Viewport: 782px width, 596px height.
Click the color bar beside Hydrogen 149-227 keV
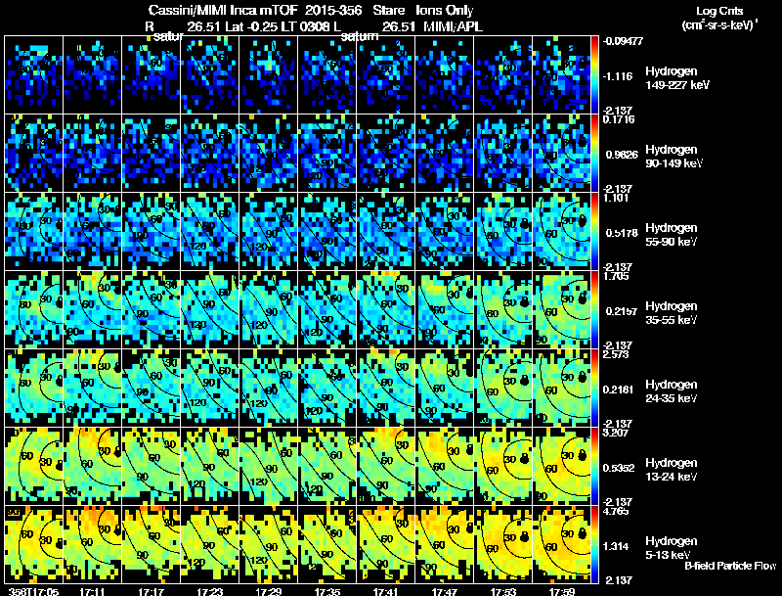(594, 75)
